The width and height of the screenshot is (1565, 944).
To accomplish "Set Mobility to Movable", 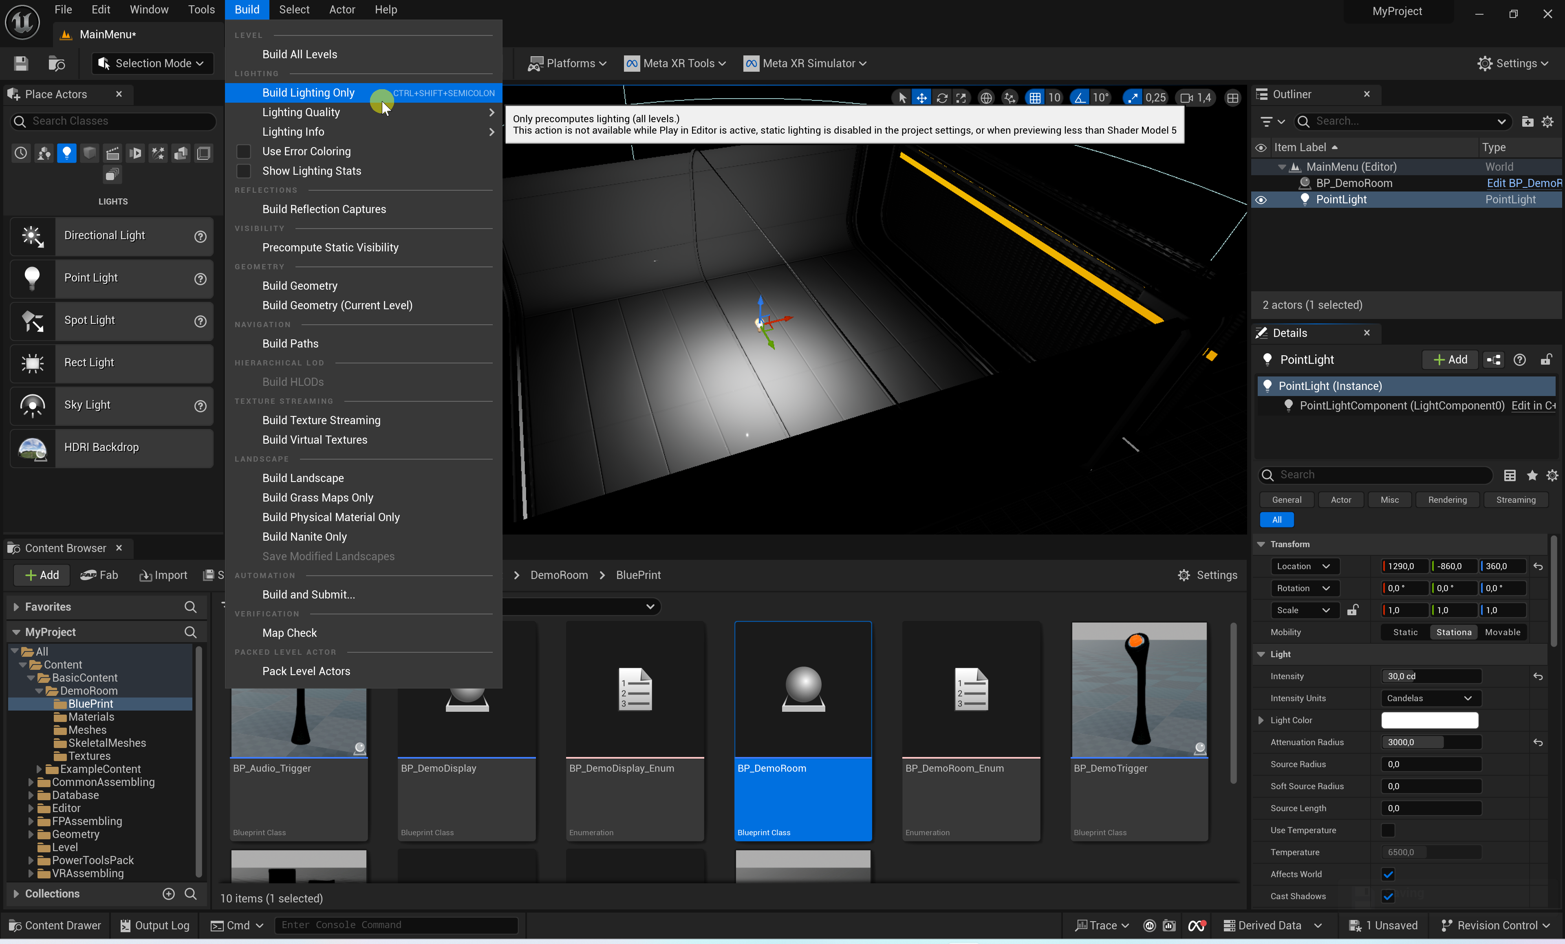I will [1502, 632].
